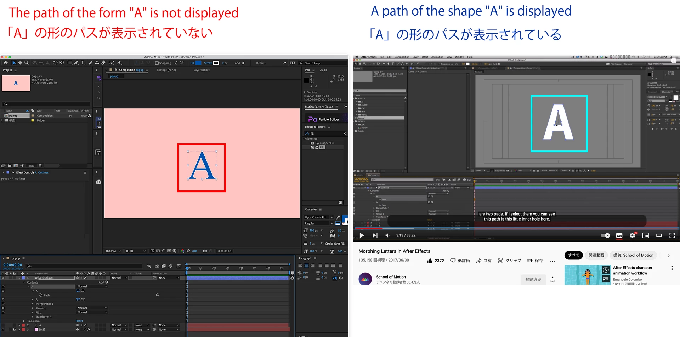Select the Rectangle shape tool
The height and width of the screenshot is (337, 680).
pyautogui.click(x=70, y=63)
